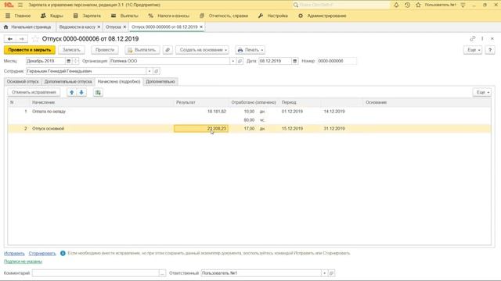Viewport: 501px width, 281px height.
Task: Close the Отпуск 0000-000006 tab
Action: [201, 27]
